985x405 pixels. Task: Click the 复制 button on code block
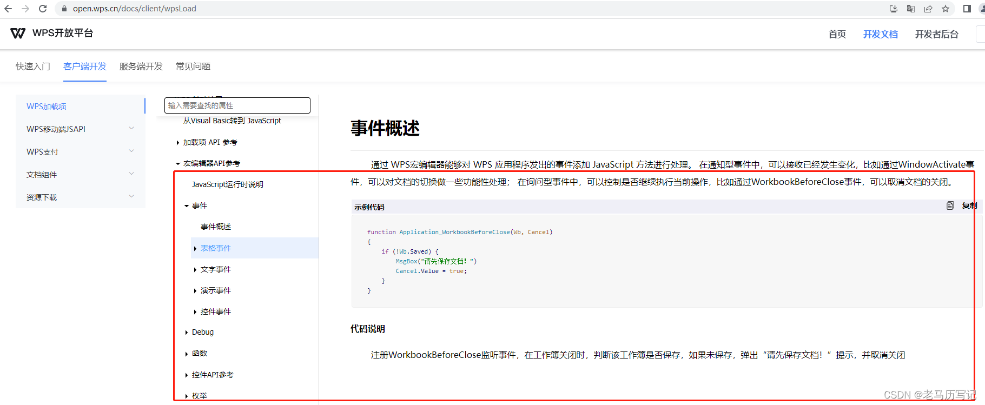969,205
